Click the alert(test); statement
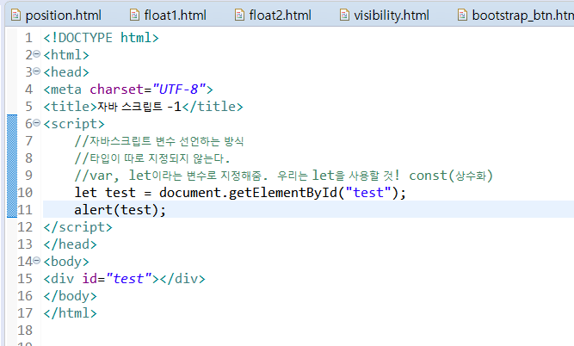This screenshot has width=574, height=346. [120, 210]
